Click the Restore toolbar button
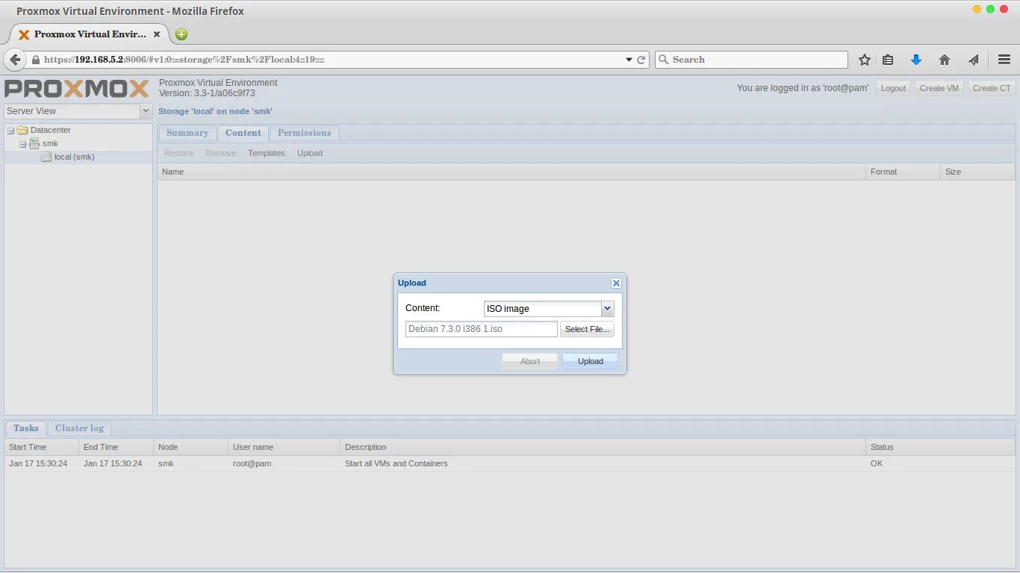1020x573 pixels. point(178,153)
